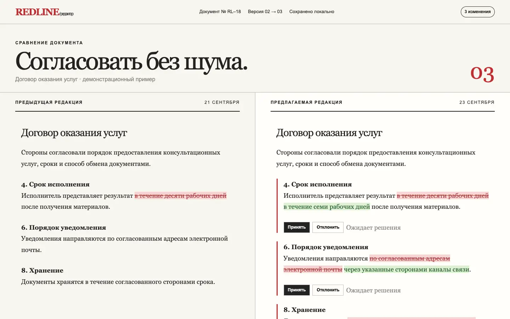Click the 'Договор оказания услуг' title in the previous version
The width and height of the screenshot is (510, 319).
pos(74,133)
